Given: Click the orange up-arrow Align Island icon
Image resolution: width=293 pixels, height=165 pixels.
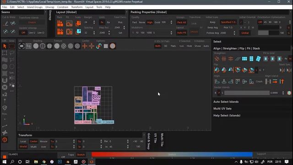Looking at the screenshot, I should point(282,82).
